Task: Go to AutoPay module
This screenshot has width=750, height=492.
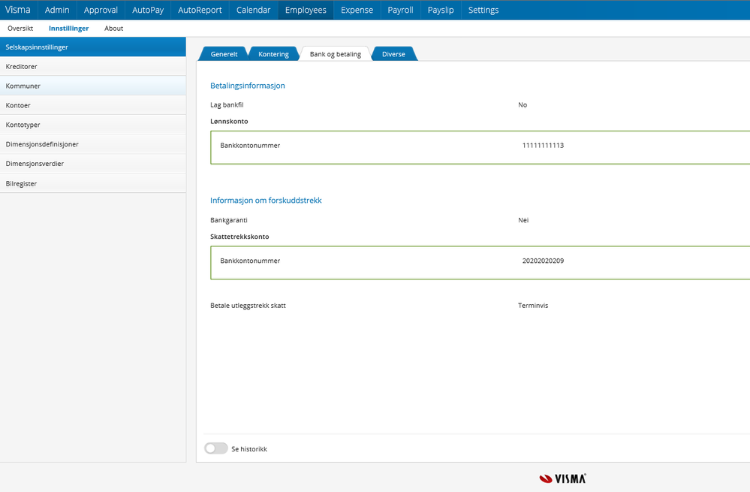Action: [x=148, y=10]
